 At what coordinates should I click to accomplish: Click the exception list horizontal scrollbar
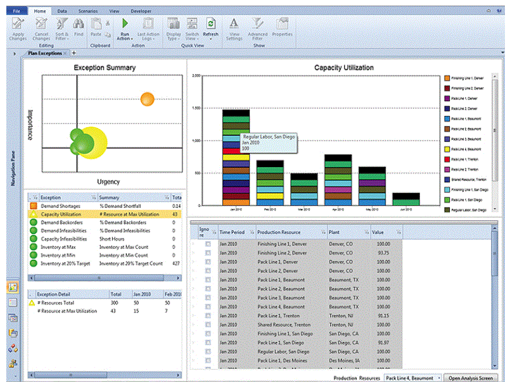(x=105, y=278)
